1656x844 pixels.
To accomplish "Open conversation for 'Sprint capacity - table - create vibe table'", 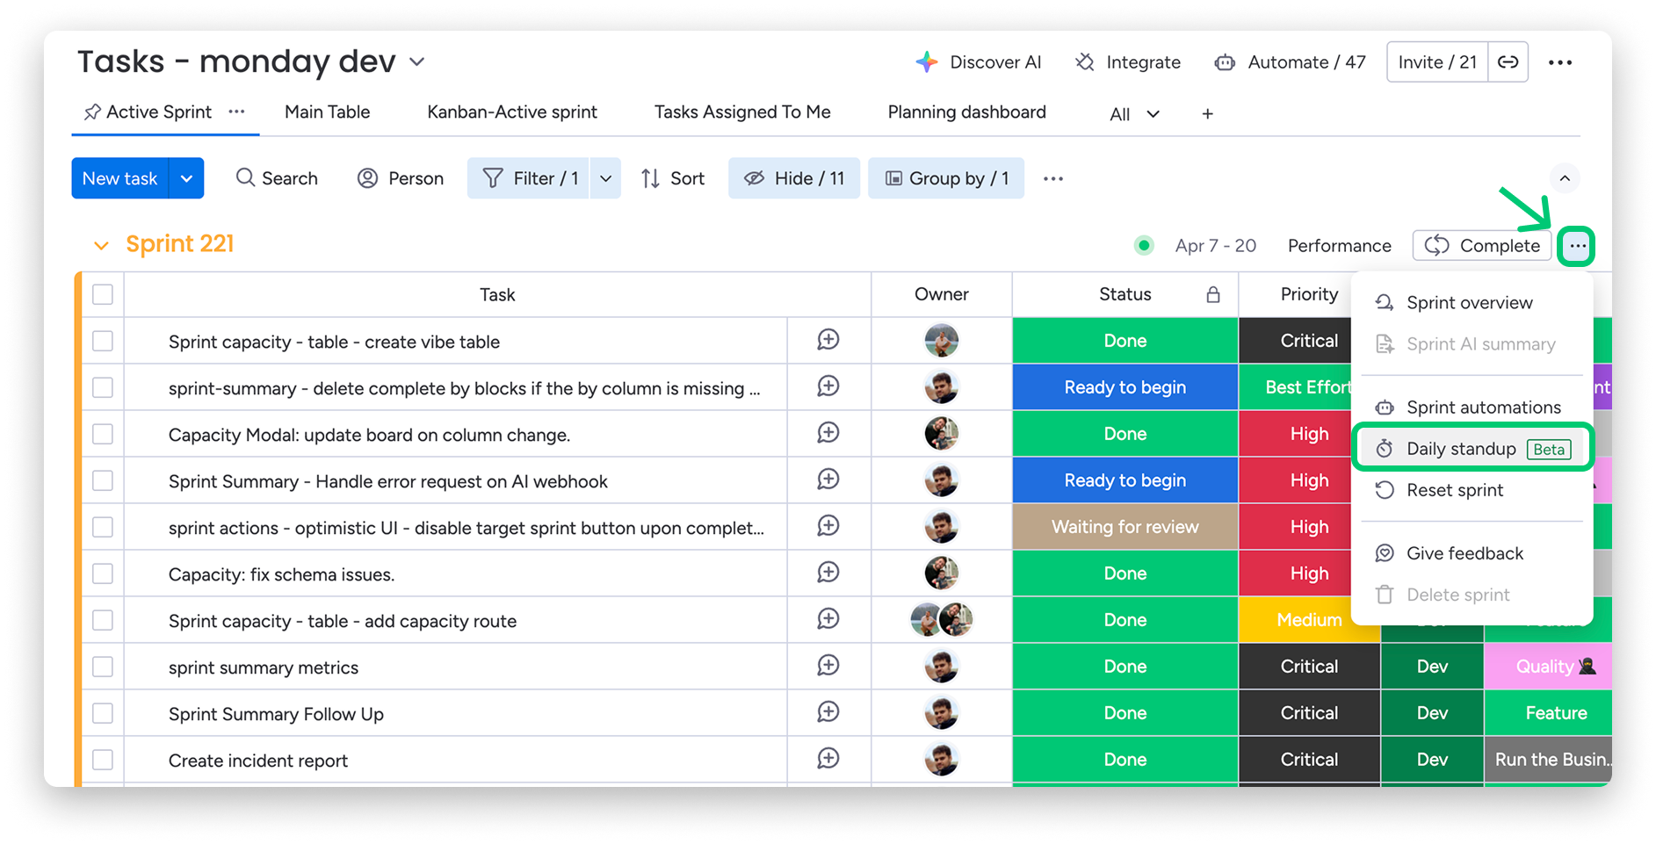I will click(x=828, y=340).
